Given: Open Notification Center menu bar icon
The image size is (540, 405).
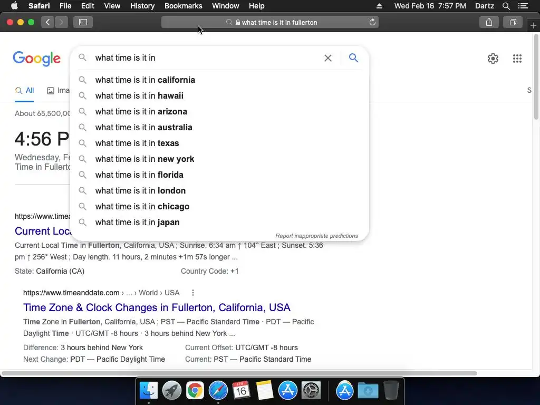Looking at the screenshot, I should click(523, 6).
